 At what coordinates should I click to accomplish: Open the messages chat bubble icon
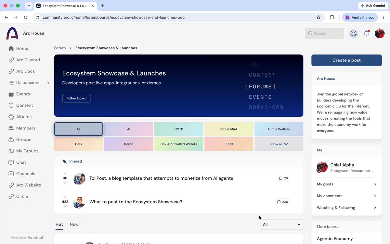pyautogui.click(x=354, y=33)
